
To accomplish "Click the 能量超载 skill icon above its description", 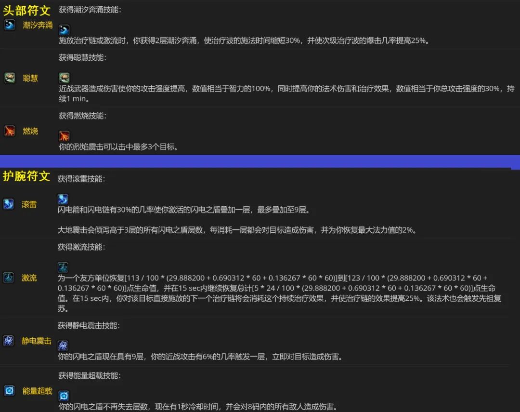I will 64,396.
